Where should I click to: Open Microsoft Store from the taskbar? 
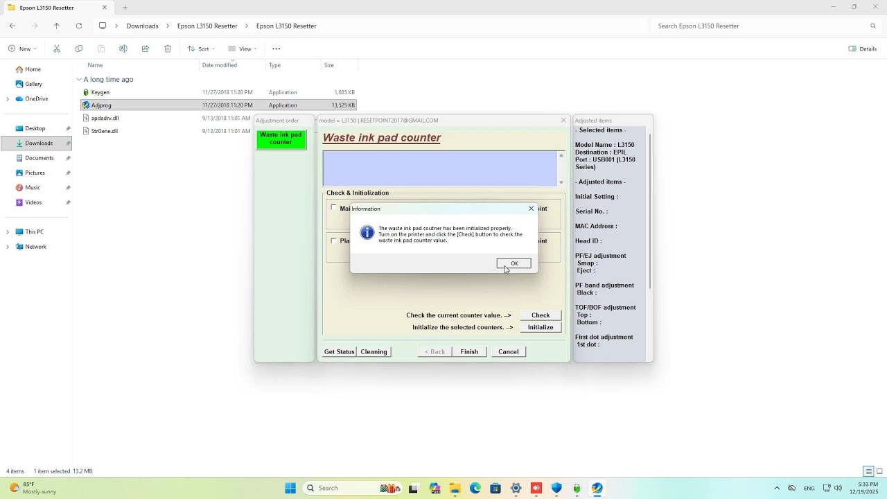point(495,488)
